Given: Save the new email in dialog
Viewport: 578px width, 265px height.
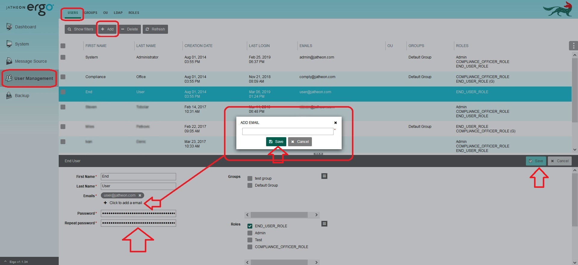Looking at the screenshot, I should coord(276,142).
